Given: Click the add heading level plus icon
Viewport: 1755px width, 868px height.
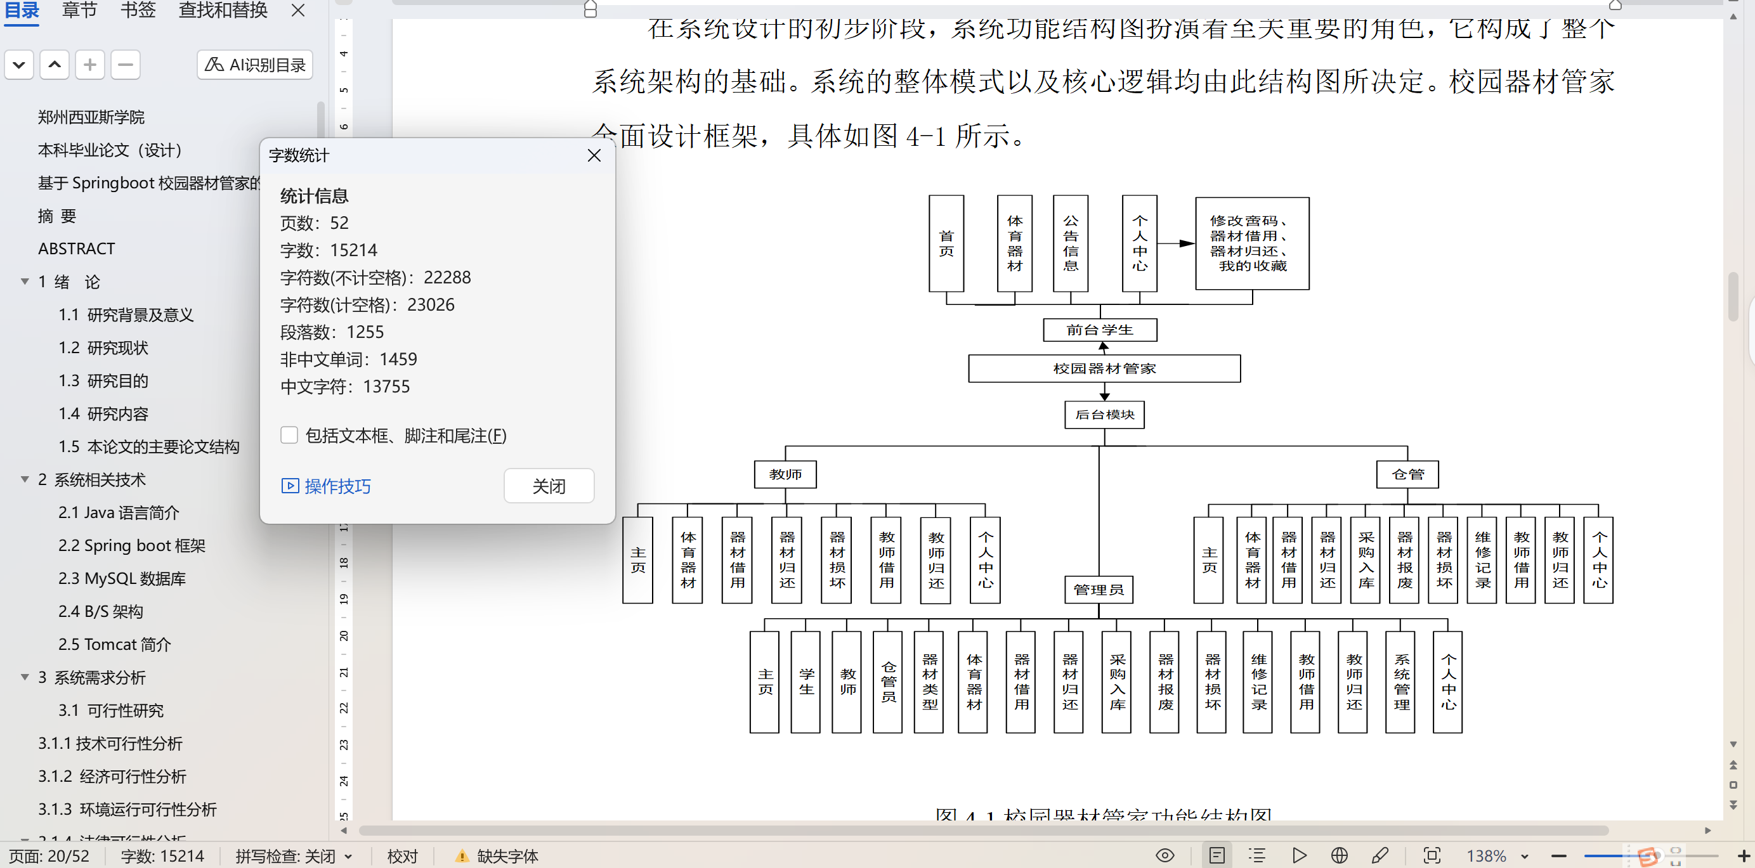Looking at the screenshot, I should click(x=89, y=65).
